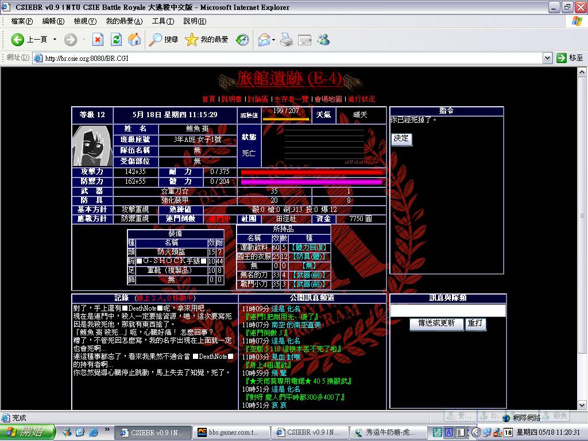Visit the 討論區 forum link
The width and height of the screenshot is (588, 441).
tap(258, 99)
